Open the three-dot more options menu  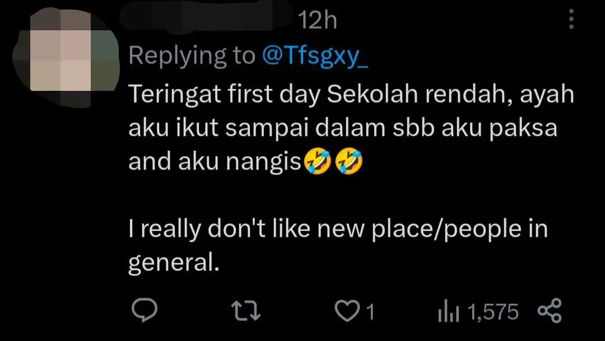coord(571,21)
